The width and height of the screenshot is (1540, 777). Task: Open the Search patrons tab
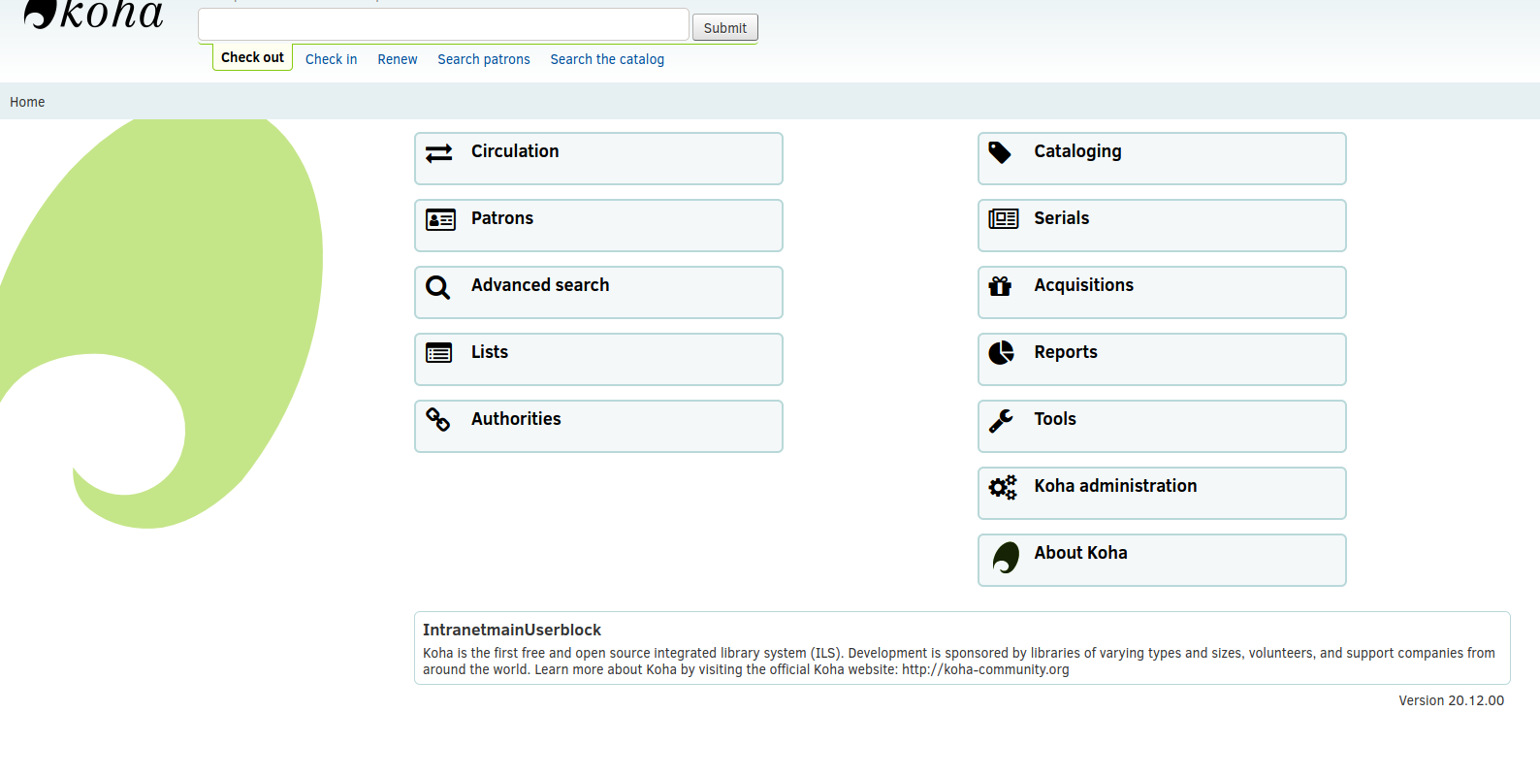[x=483, y=59]
